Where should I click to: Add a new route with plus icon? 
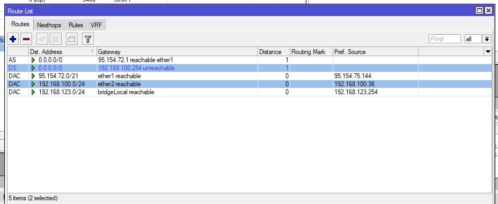point(13,39)
